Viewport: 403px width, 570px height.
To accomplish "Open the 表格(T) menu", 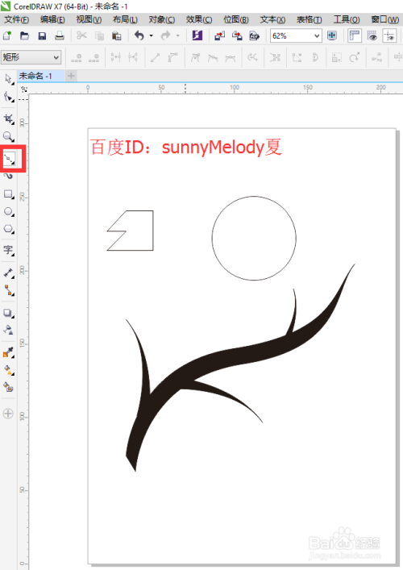I will [310, 19].
